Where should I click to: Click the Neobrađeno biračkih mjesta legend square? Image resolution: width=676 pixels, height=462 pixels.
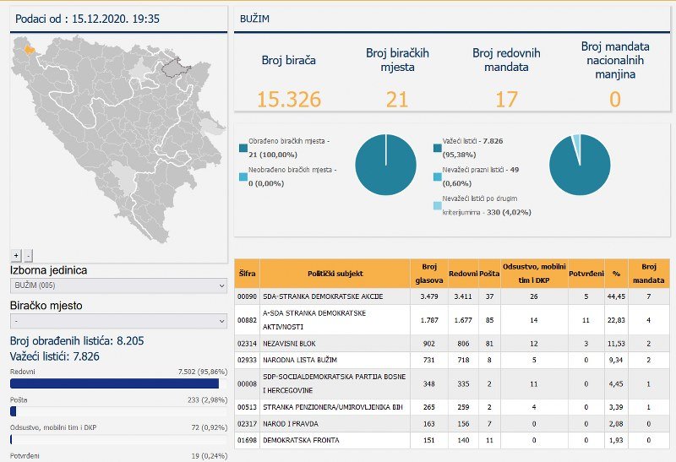243,176
